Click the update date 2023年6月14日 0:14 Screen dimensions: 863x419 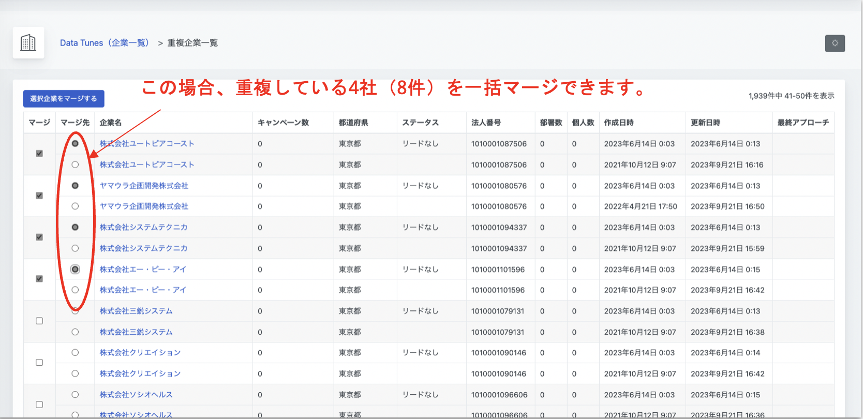[x=725, y=353]
